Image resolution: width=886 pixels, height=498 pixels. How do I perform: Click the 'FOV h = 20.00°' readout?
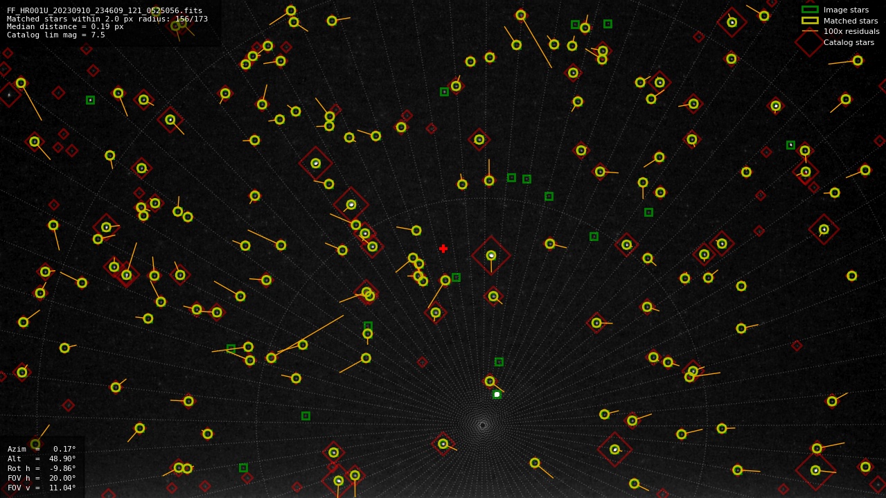coord(42,478)
